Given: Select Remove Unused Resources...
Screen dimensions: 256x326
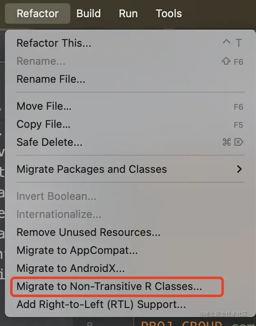Looking at the screenshot, I should point(130,232).
